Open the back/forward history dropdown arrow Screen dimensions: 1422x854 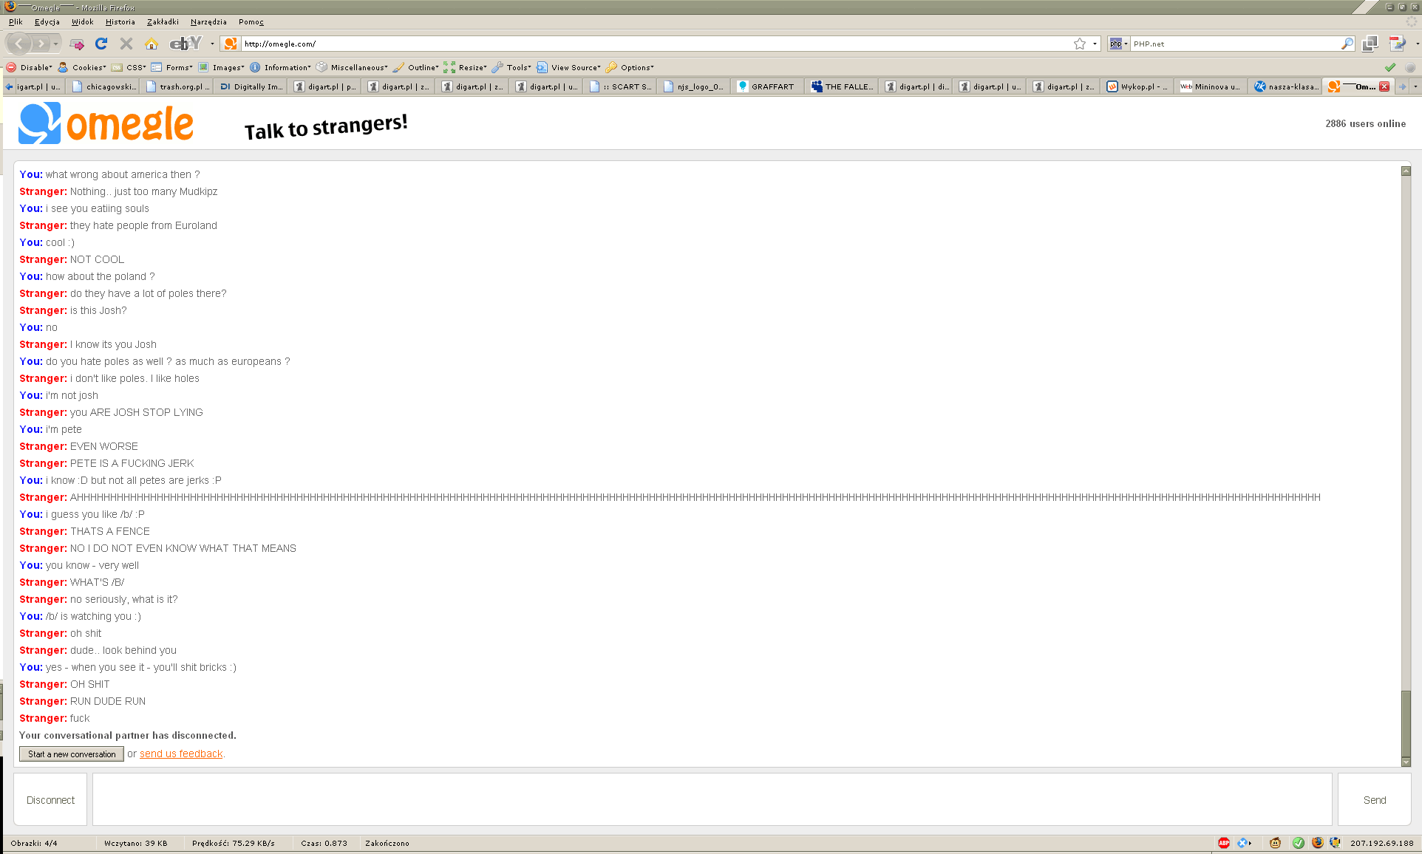[x=56, y=44]
